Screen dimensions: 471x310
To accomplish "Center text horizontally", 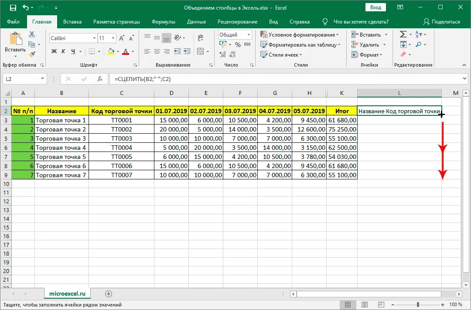I will tap(157, 51).
